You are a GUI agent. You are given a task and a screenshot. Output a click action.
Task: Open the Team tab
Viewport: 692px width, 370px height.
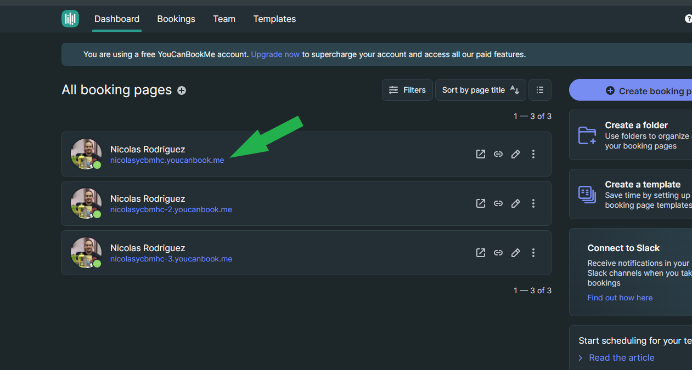[x=224, y=19]
